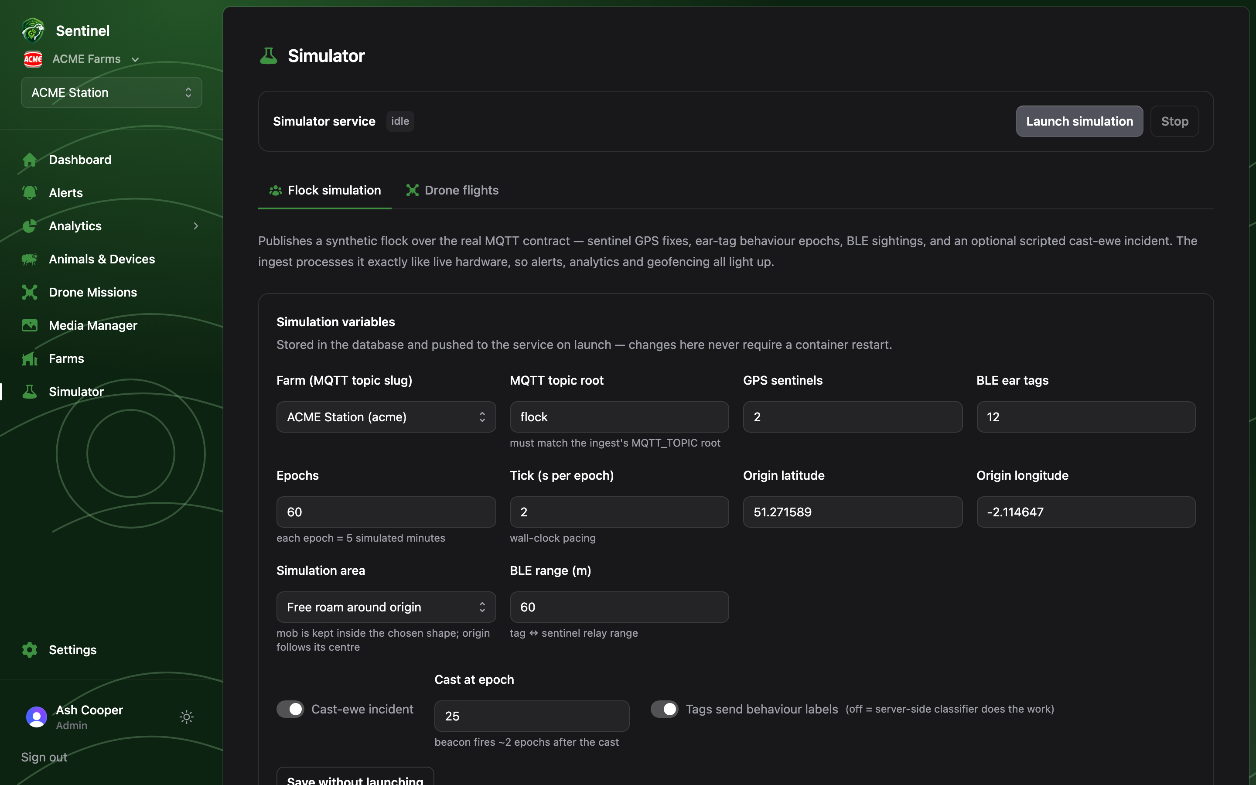This screenshot has width=1256, height=785.
Task: Click the 'wall-clock pacing' hint text
Action: click(553, 538)
